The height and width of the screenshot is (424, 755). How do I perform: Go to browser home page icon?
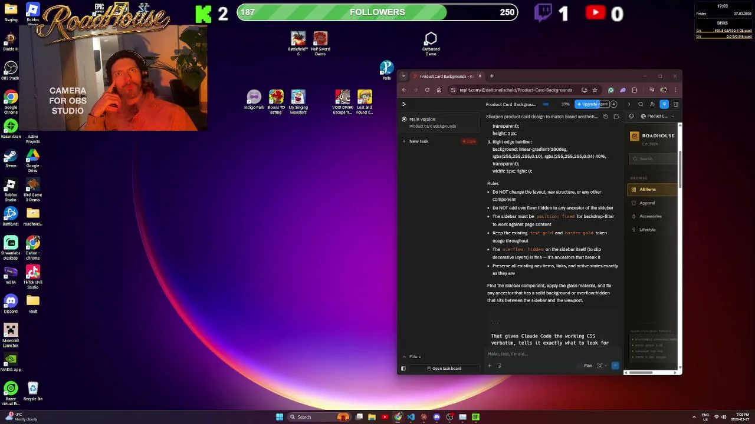coord(439,90)
